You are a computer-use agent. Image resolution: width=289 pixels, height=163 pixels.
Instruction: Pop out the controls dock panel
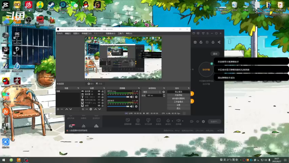tap(189, 88)
